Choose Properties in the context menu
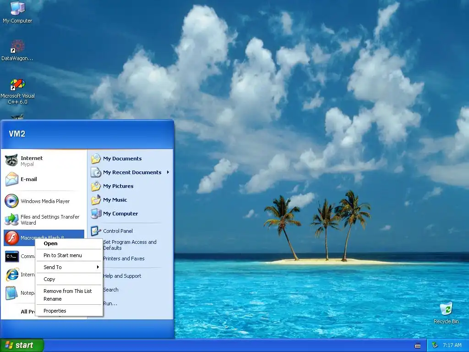This screenshot has width=469, height=352. coord(69,311)
